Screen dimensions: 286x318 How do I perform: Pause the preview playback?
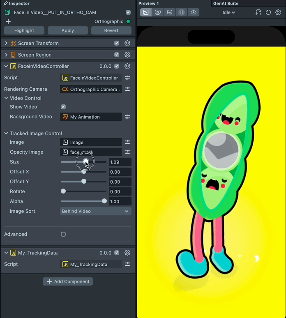point(182,12)
